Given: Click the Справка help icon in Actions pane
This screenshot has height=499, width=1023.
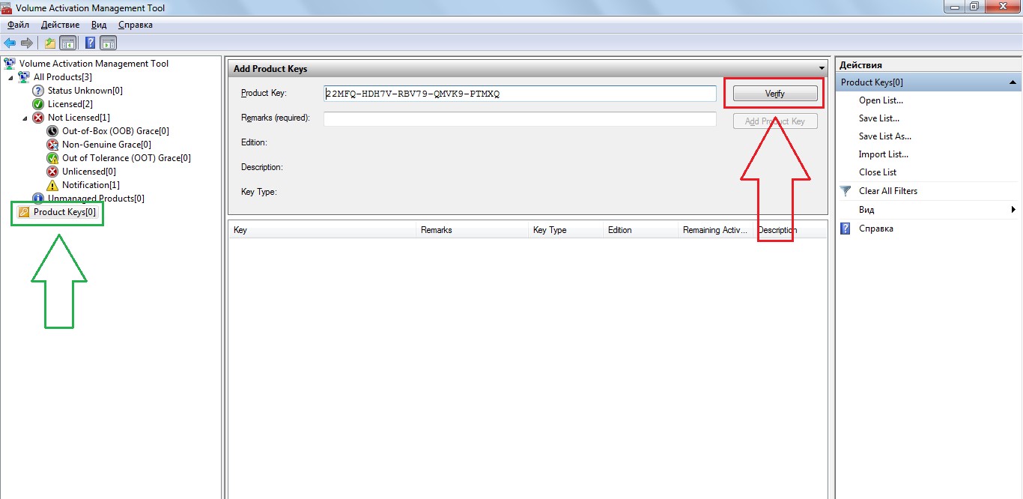Looking at the screenshot, I should click(846, 229).
